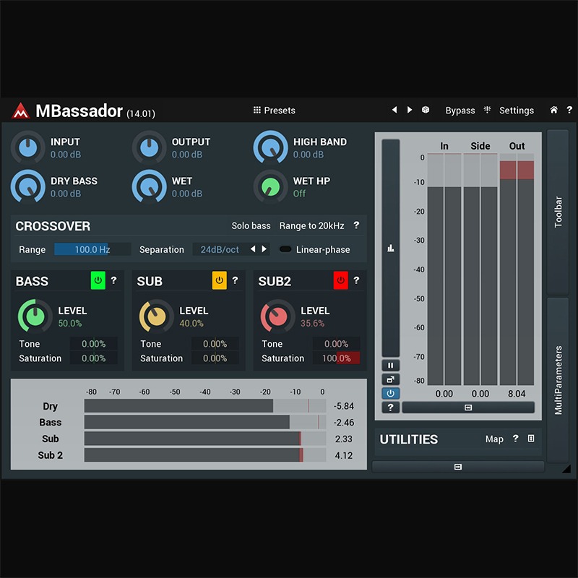Click the BASS Tone value field

click(x=94, y=344)
